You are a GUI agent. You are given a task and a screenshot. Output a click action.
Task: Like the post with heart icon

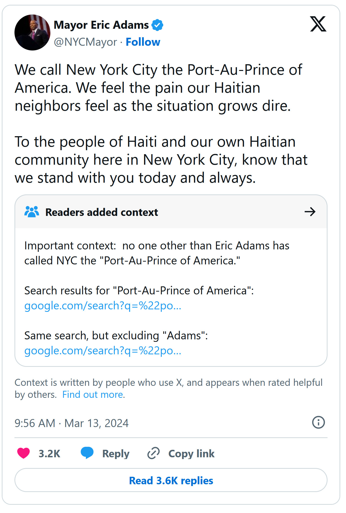23,453
